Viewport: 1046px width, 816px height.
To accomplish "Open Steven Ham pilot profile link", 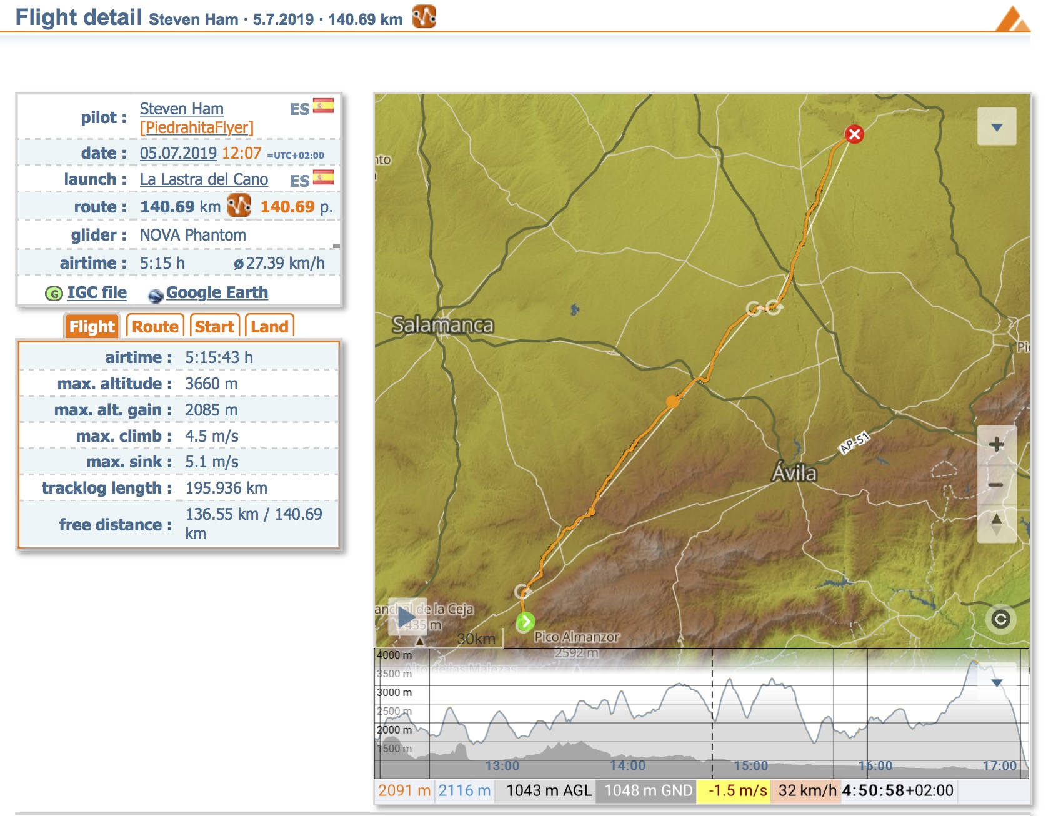I will (181, 109).
